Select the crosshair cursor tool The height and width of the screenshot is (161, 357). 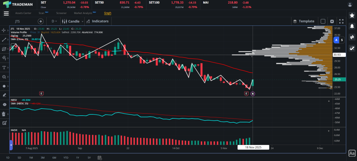tap(4, 30)
